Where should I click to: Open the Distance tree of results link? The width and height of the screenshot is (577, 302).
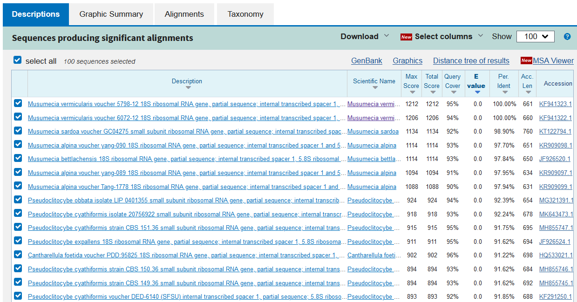coord(471,61)
